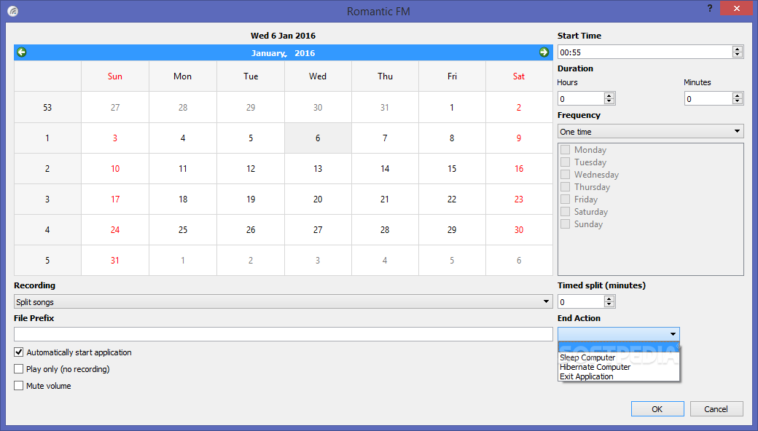Increase Duration Minutes value

pos(737,95)
